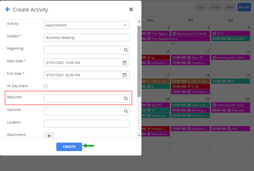Image resolution: width=254 pixels, height=171 pixels.
Task: Open the meeting... event on Friday 11
Action: 190,63
